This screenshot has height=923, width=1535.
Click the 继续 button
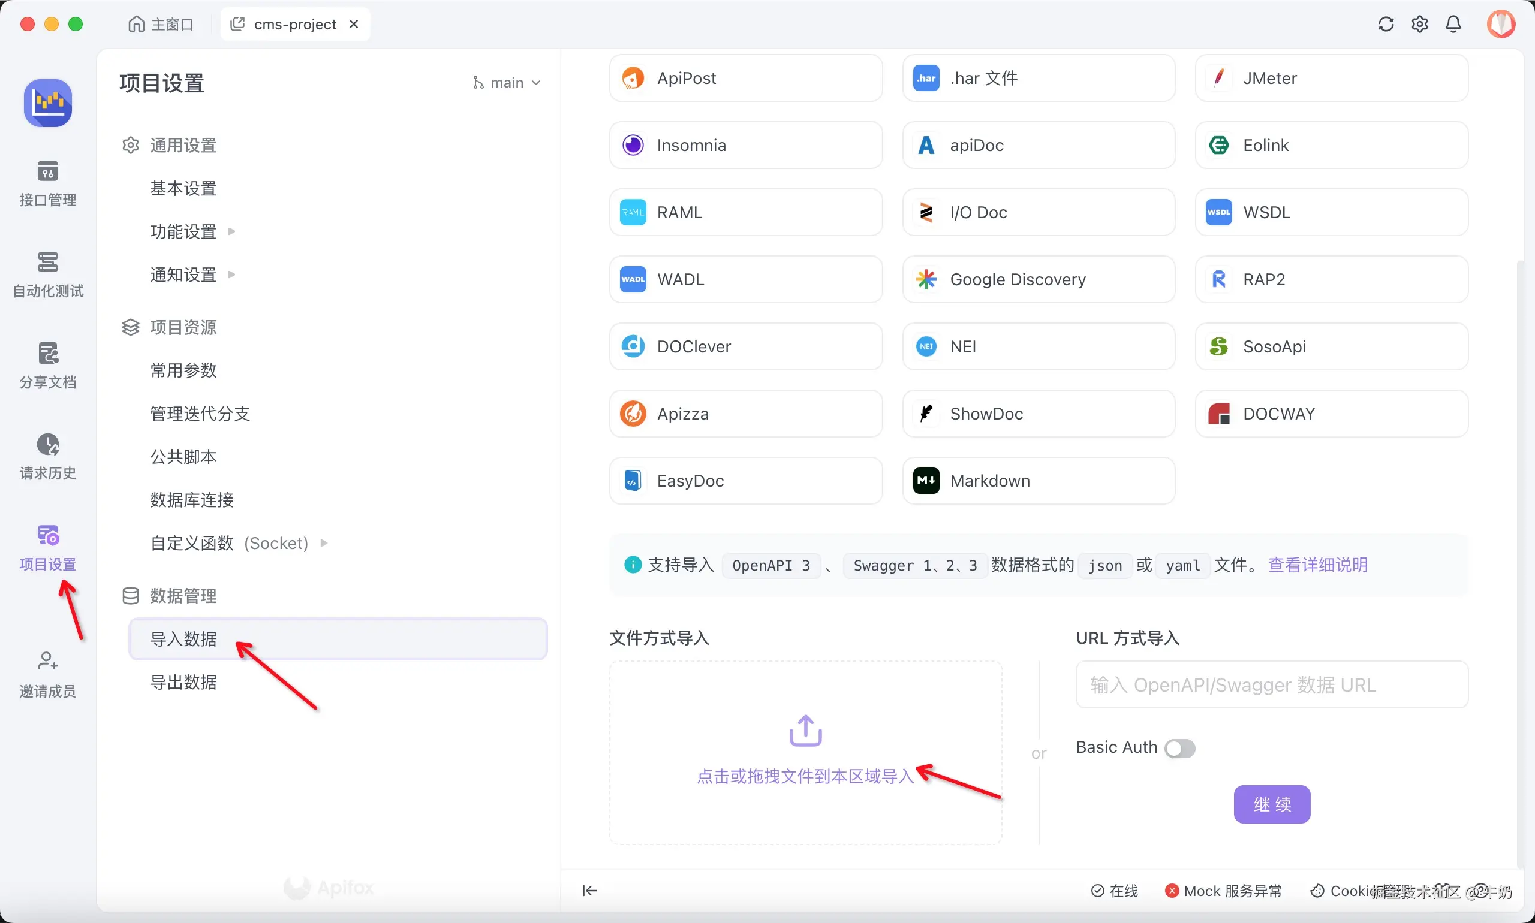[x=1271, y=804]
